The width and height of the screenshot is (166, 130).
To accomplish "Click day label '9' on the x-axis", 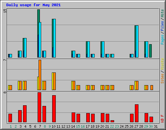I will tap(50, 126).
